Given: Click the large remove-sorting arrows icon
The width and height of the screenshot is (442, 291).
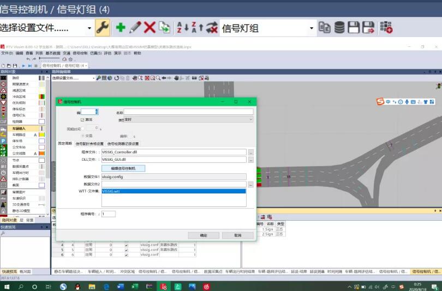Looking at the screenshot, I should (212, 28).
